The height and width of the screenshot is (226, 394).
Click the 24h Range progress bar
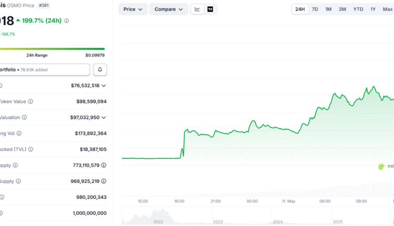[52, 49]
